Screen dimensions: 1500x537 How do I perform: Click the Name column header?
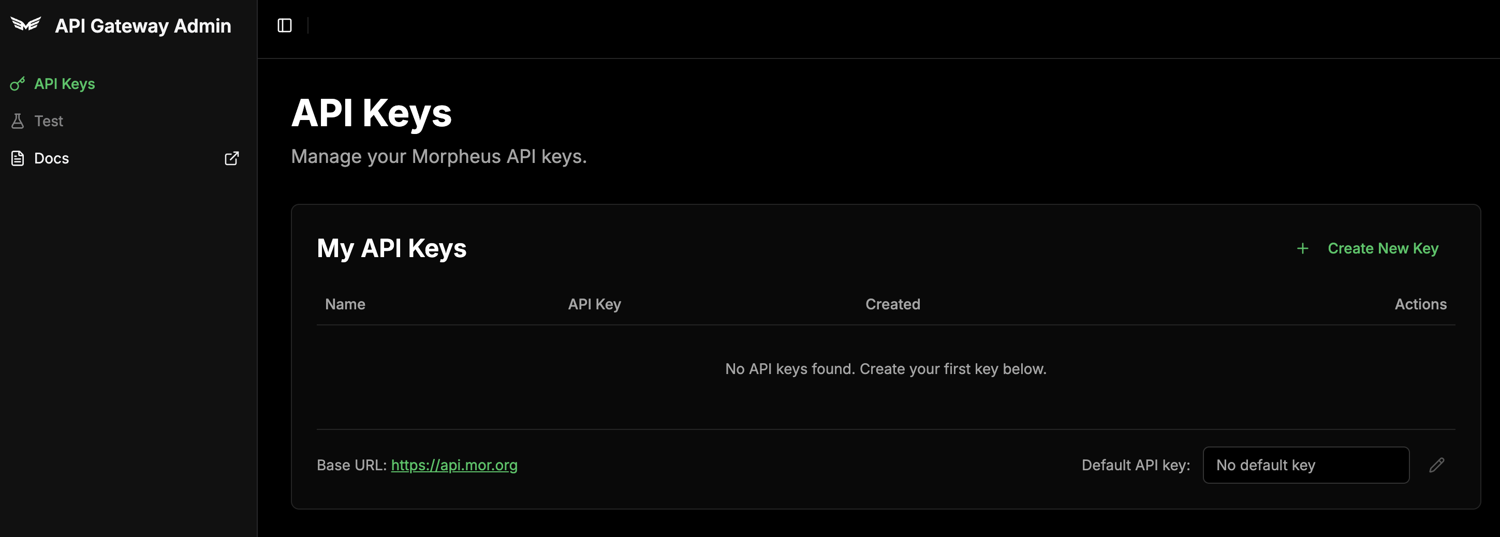(346, 304)
